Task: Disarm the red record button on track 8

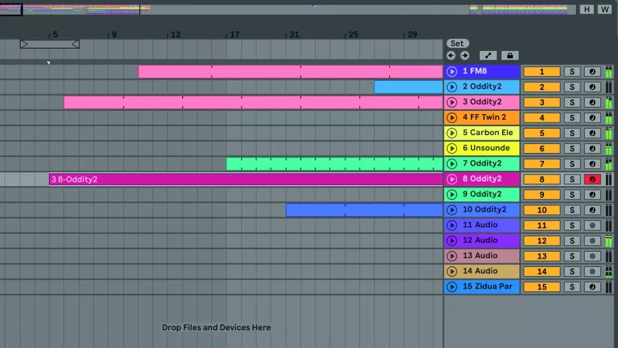Action: point(593,179)
